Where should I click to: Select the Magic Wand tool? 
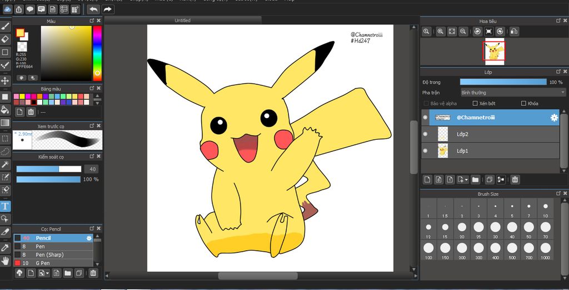click(x=5, y=164)
